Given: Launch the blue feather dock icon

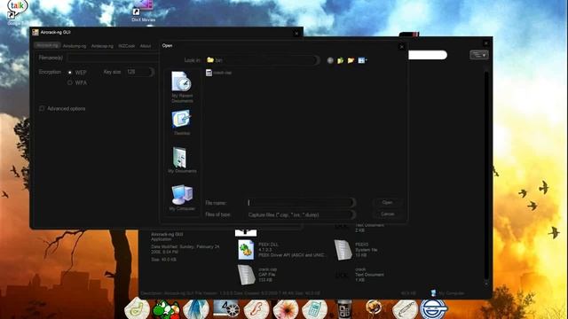Looking at the screenshot, I should click(196, 309).
